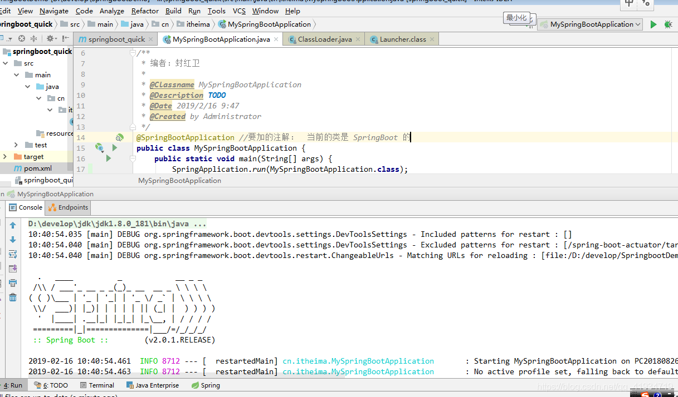Open the Console tab
678x397 pixels.
tap(26, 207)
